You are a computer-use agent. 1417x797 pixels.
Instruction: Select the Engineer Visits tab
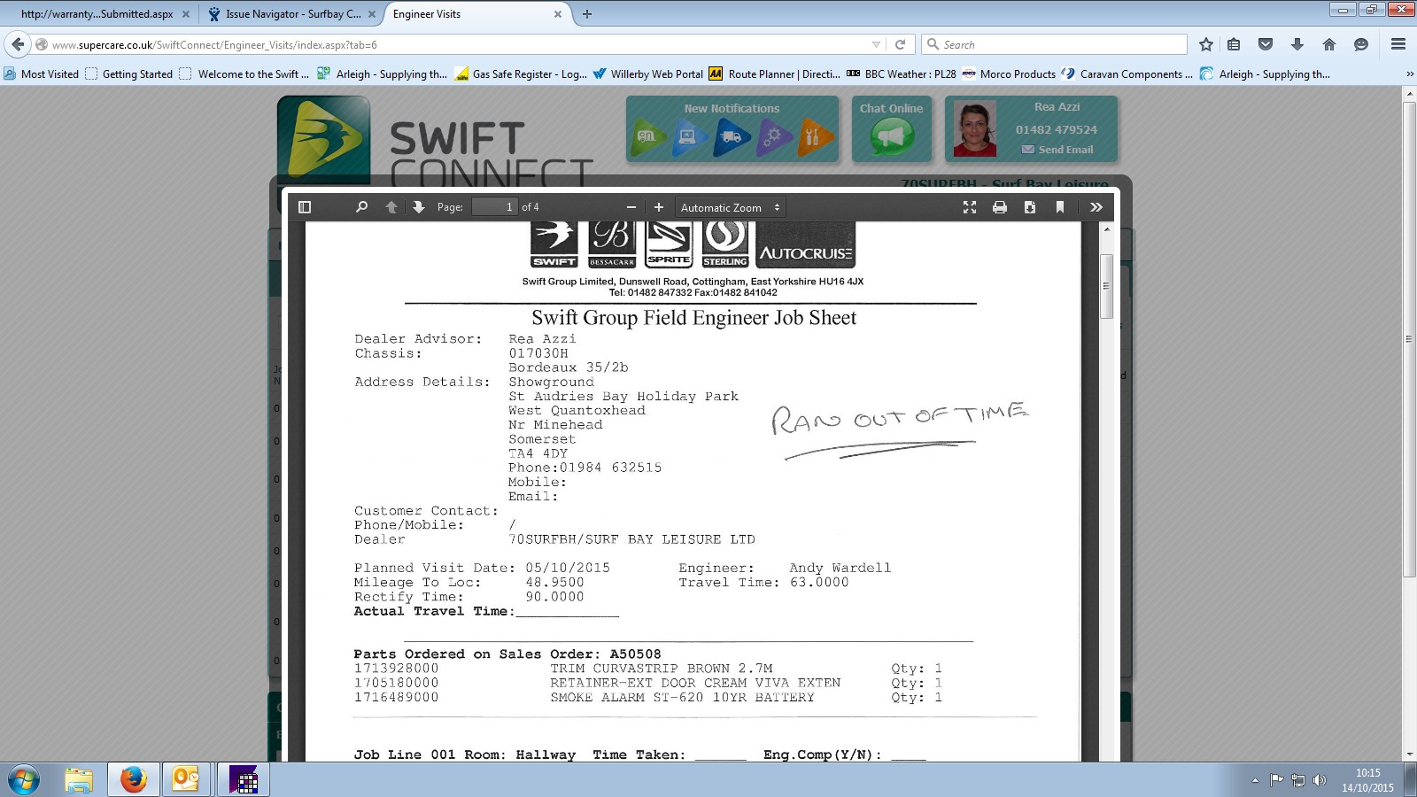[469, 14]
